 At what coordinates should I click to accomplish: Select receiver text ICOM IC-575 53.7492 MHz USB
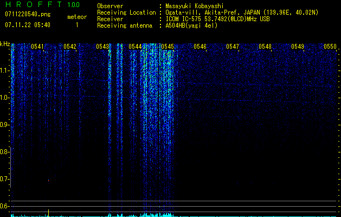(x=217, y=19)
